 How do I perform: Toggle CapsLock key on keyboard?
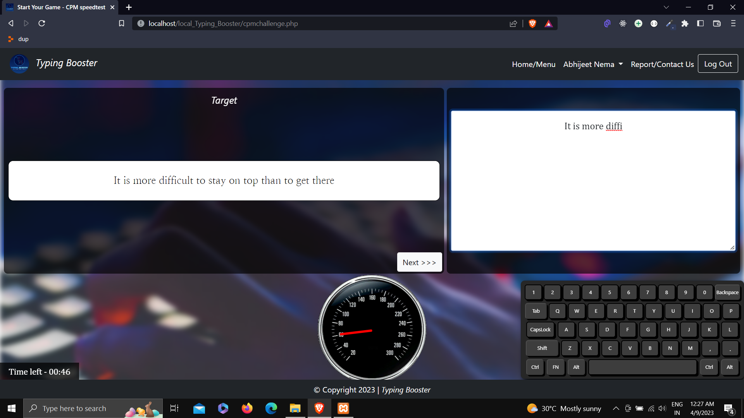click(540, 329)
